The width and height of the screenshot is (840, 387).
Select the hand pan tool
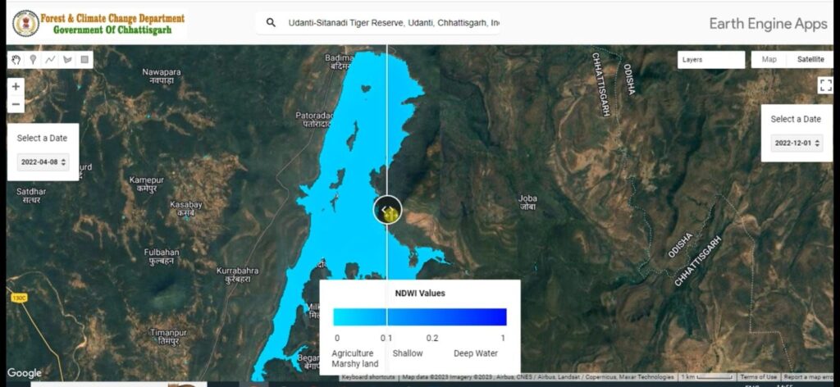click(x=16, y=60)
